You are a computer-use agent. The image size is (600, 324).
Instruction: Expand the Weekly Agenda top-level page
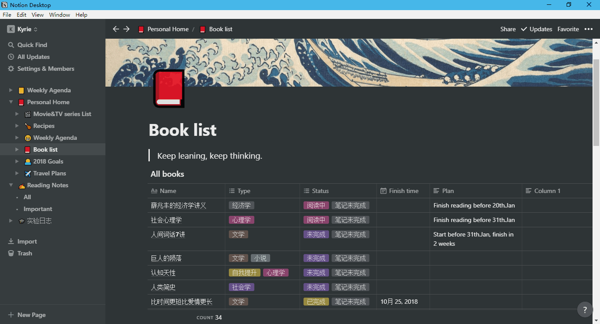click(x=11, y=90)
